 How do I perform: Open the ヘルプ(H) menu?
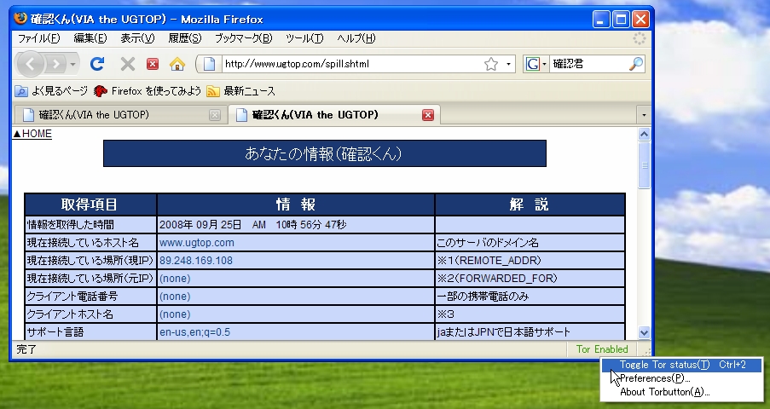pos(356,38)
